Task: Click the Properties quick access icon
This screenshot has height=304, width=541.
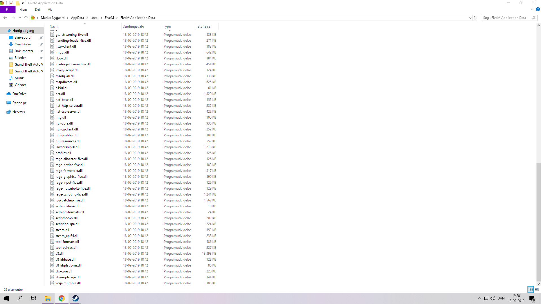Action: (x=11, y=3)
